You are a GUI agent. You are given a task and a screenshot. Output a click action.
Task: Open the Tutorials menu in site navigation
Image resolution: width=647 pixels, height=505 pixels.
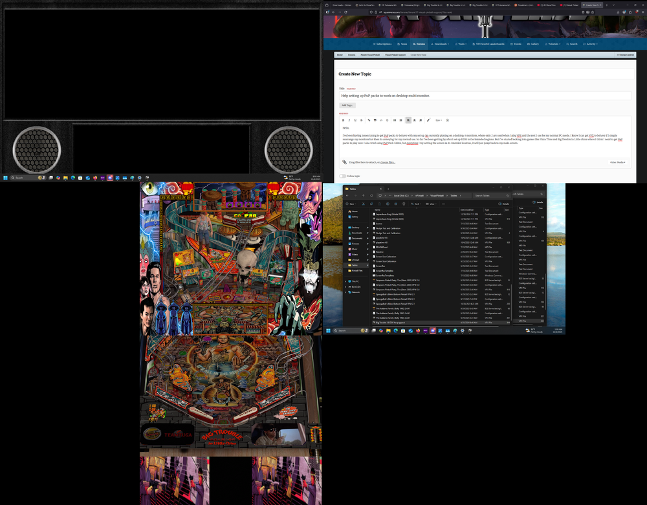553,44
